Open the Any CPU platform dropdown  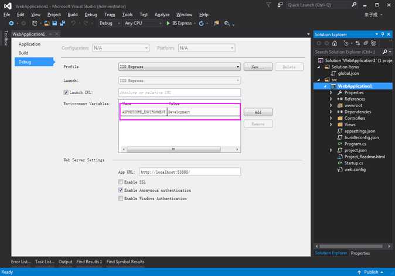pyautogui.click(x=143, y=23)
